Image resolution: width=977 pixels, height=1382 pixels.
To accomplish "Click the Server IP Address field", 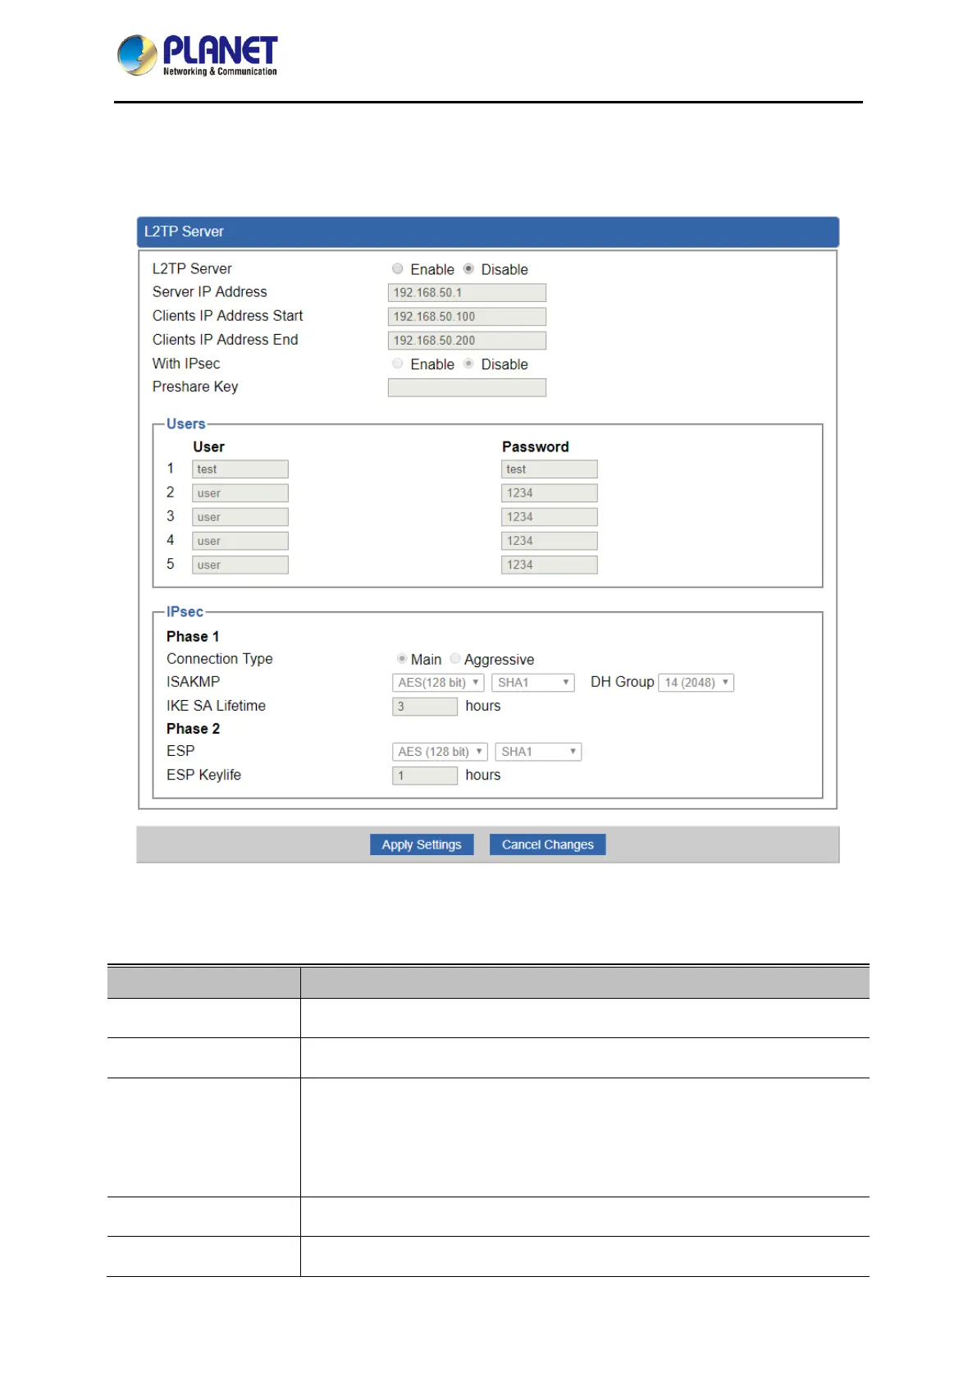I will [467, 293].
